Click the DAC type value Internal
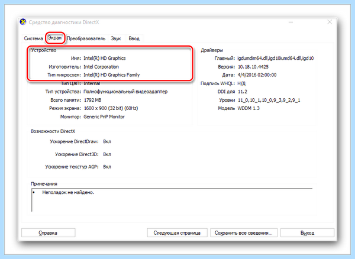The width and height of the screenshot is (355, 259). click(x=92, y=83)
